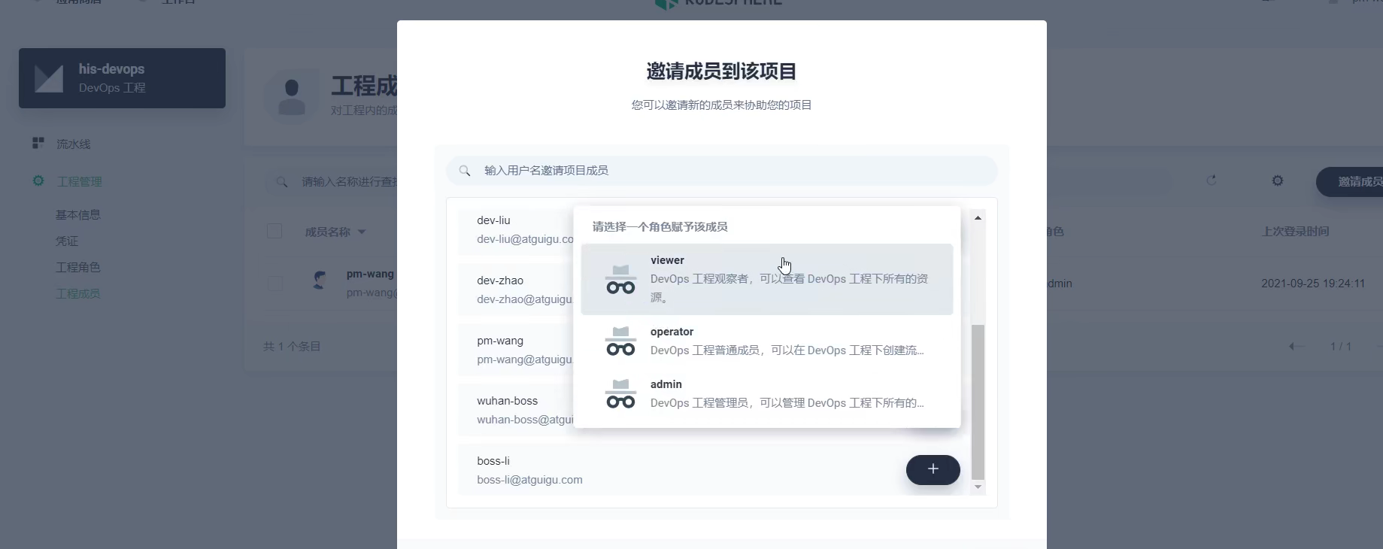Click the scroll down arrow of member list
The height and width of the screenshot is (549, 1383).
[x=978, y=487]
